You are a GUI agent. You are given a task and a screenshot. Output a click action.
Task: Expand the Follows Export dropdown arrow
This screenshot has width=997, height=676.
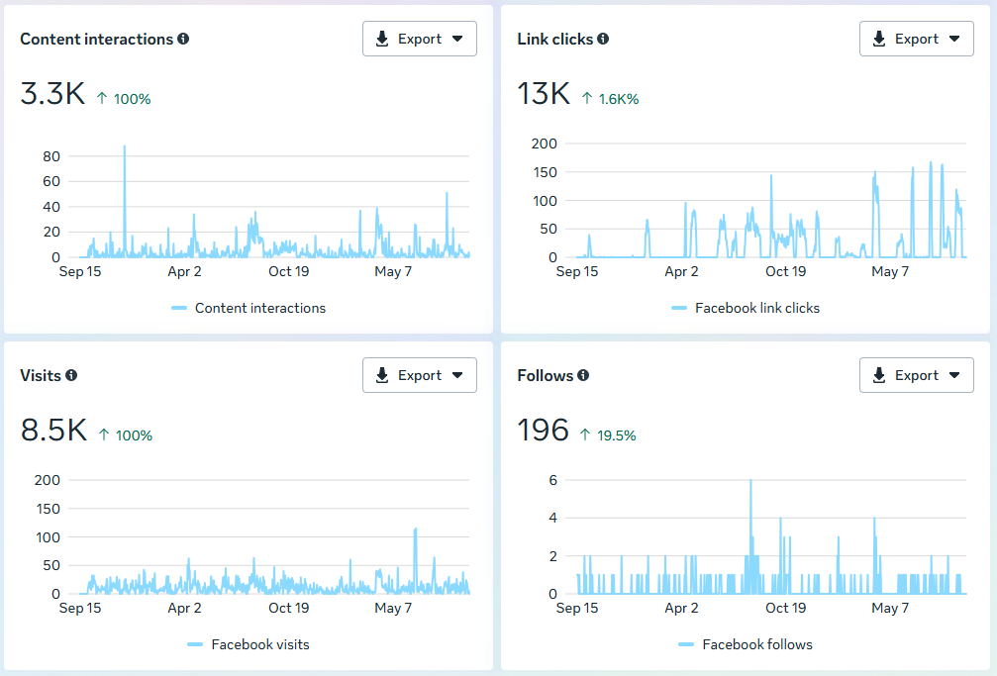[x=954, y=375]
